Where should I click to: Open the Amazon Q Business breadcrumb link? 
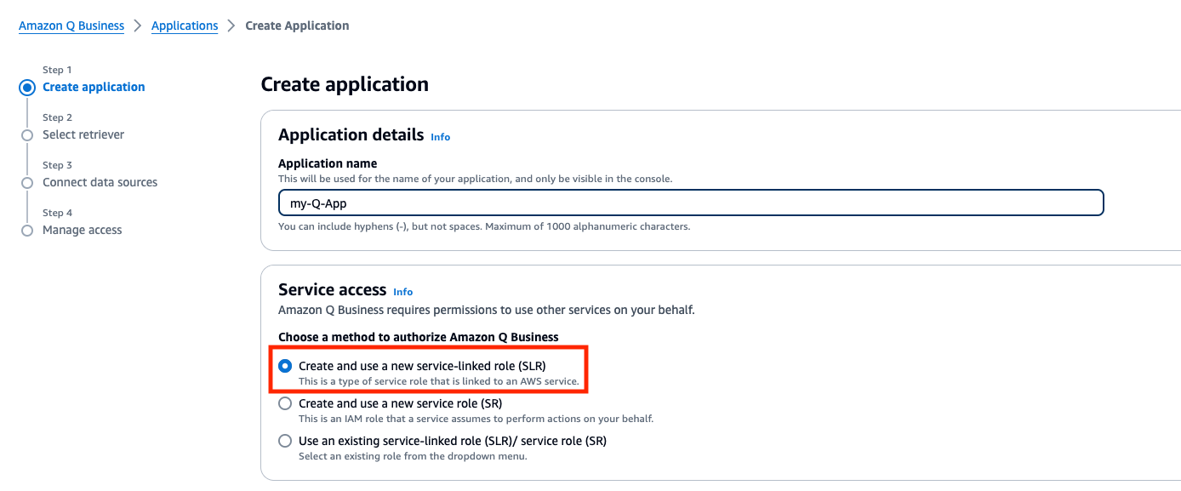[x=71, y=26]
